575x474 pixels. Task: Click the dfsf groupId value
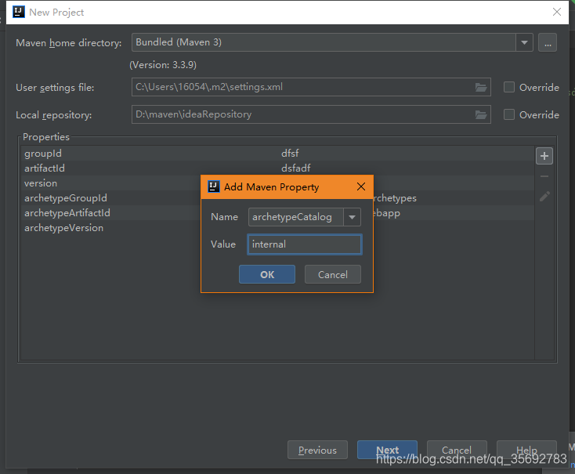[x=290, y=154]
